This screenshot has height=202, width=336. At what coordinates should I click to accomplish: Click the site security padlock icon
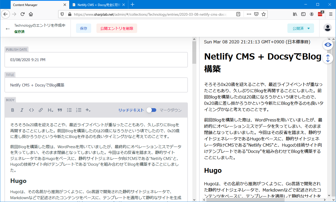click(x=69, y=14)
